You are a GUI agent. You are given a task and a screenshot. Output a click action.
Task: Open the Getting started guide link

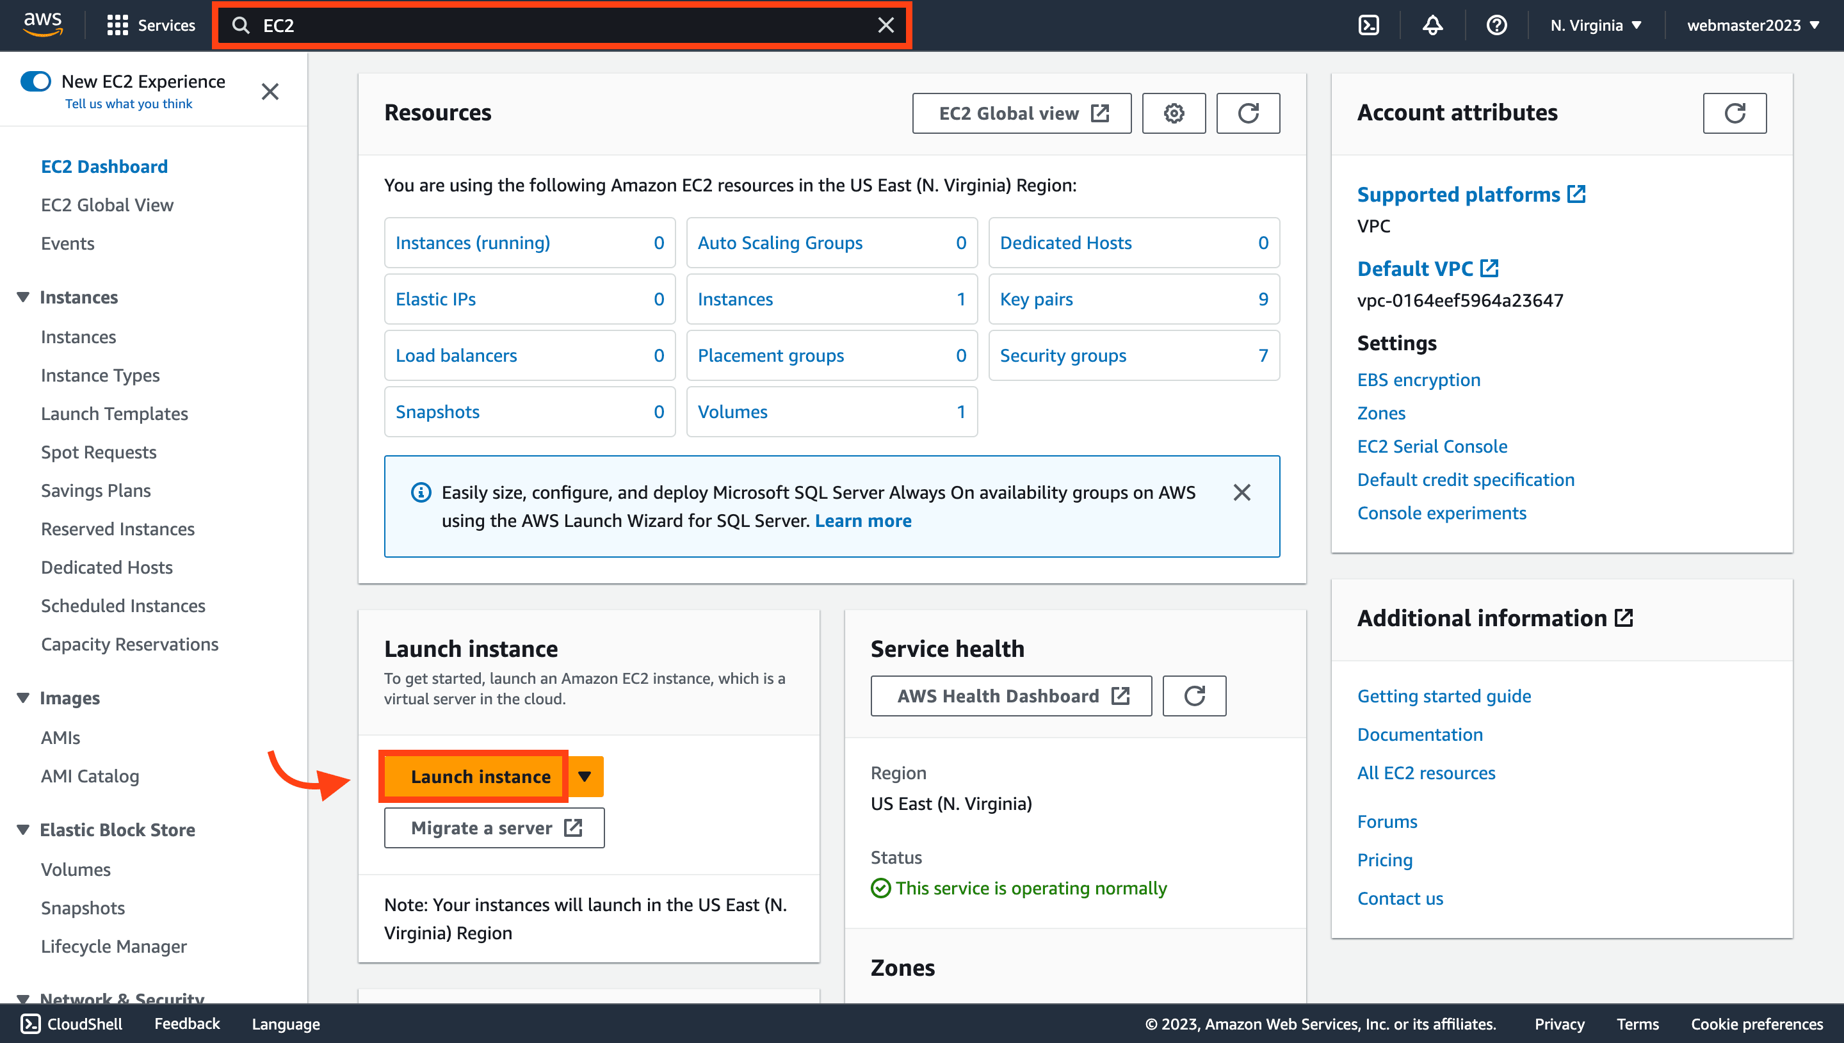[1444, 696]
